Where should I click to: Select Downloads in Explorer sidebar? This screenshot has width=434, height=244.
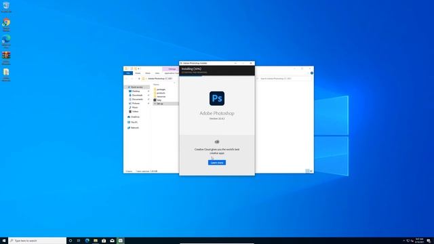[137, 95]
